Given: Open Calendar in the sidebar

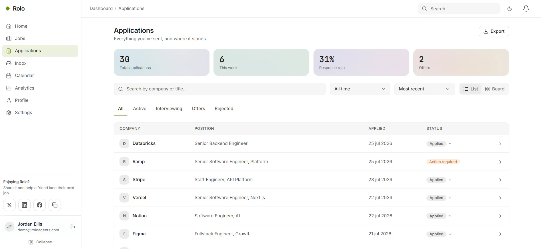Looking at the screenshot, I should [40, 76].
